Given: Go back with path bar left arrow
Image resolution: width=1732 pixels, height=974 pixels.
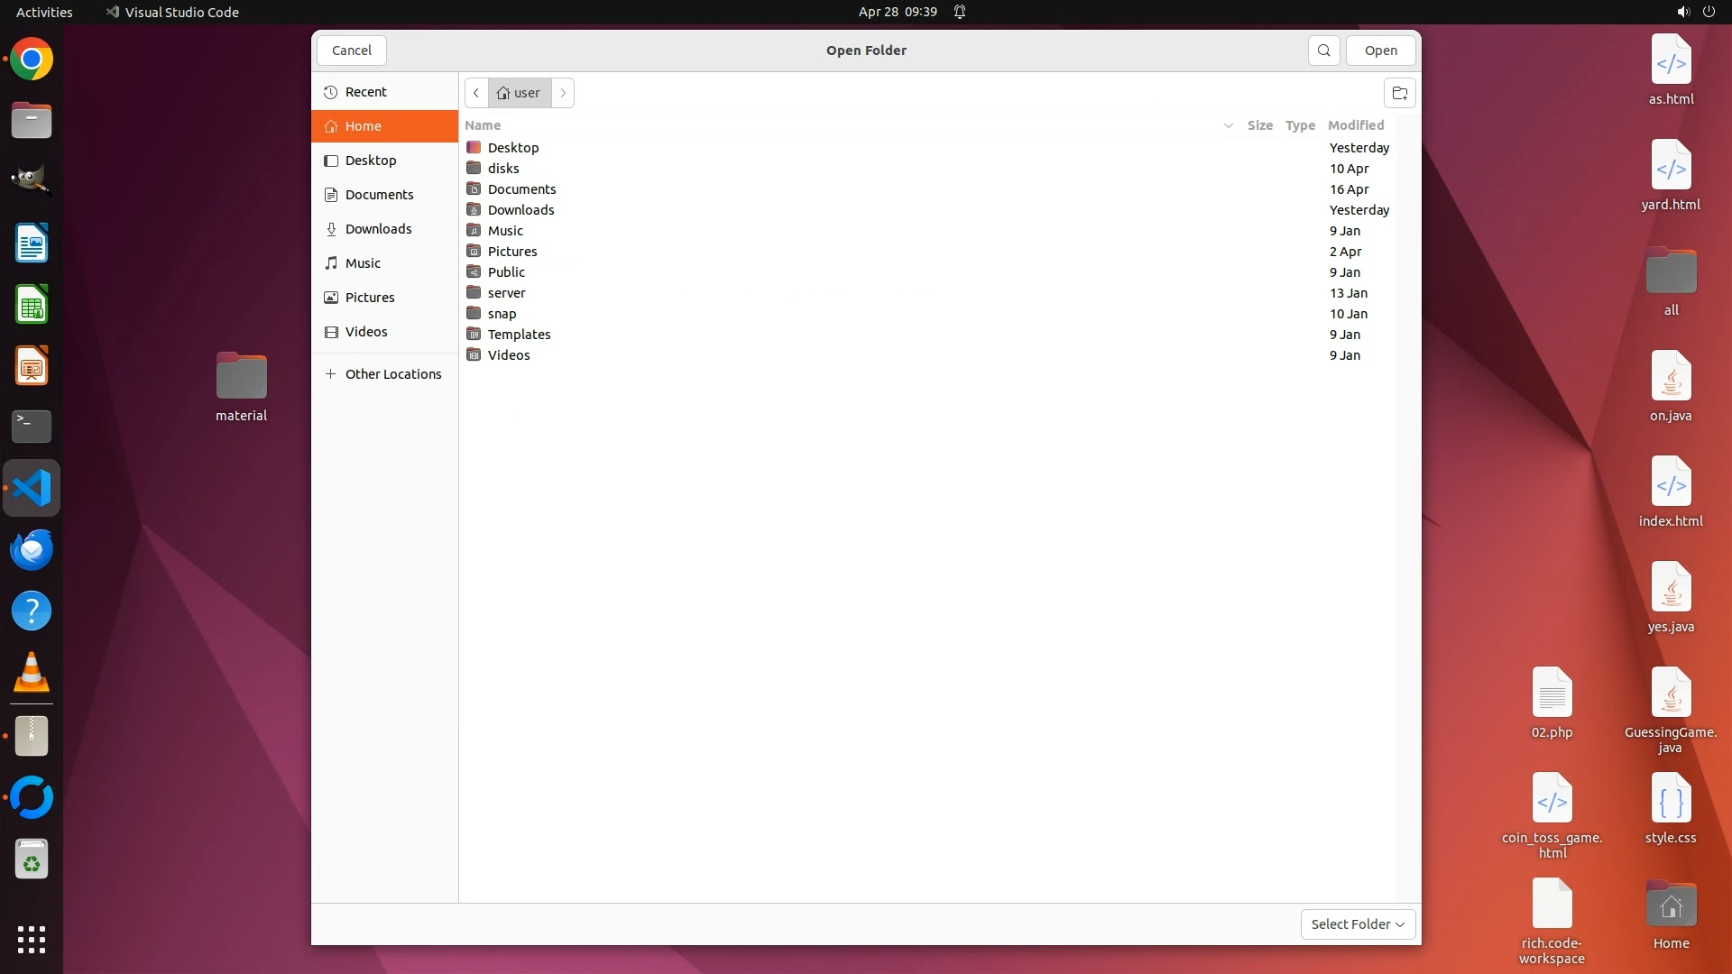Looking at the screenshot, I should (476, 93).
